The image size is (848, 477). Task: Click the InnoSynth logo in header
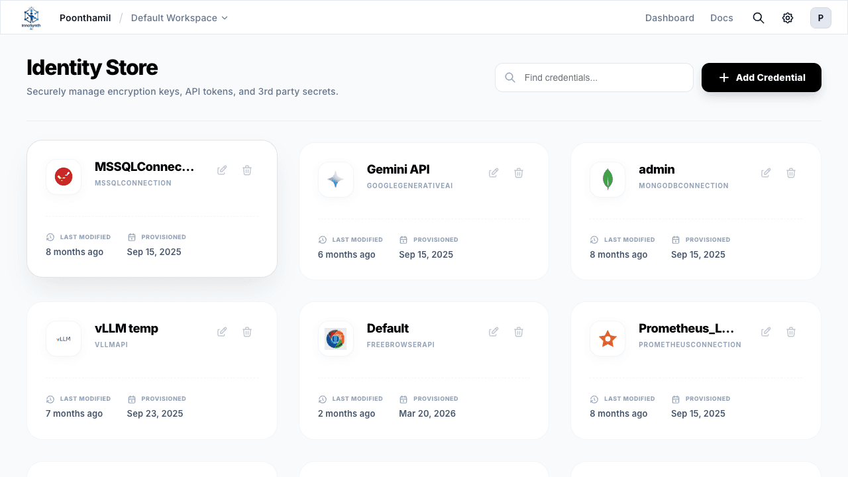(x=31, y=18)
